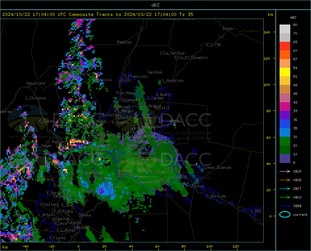
Task: Select the purple 5 dBZ color swatch
Action: click(x=285, y=158)
